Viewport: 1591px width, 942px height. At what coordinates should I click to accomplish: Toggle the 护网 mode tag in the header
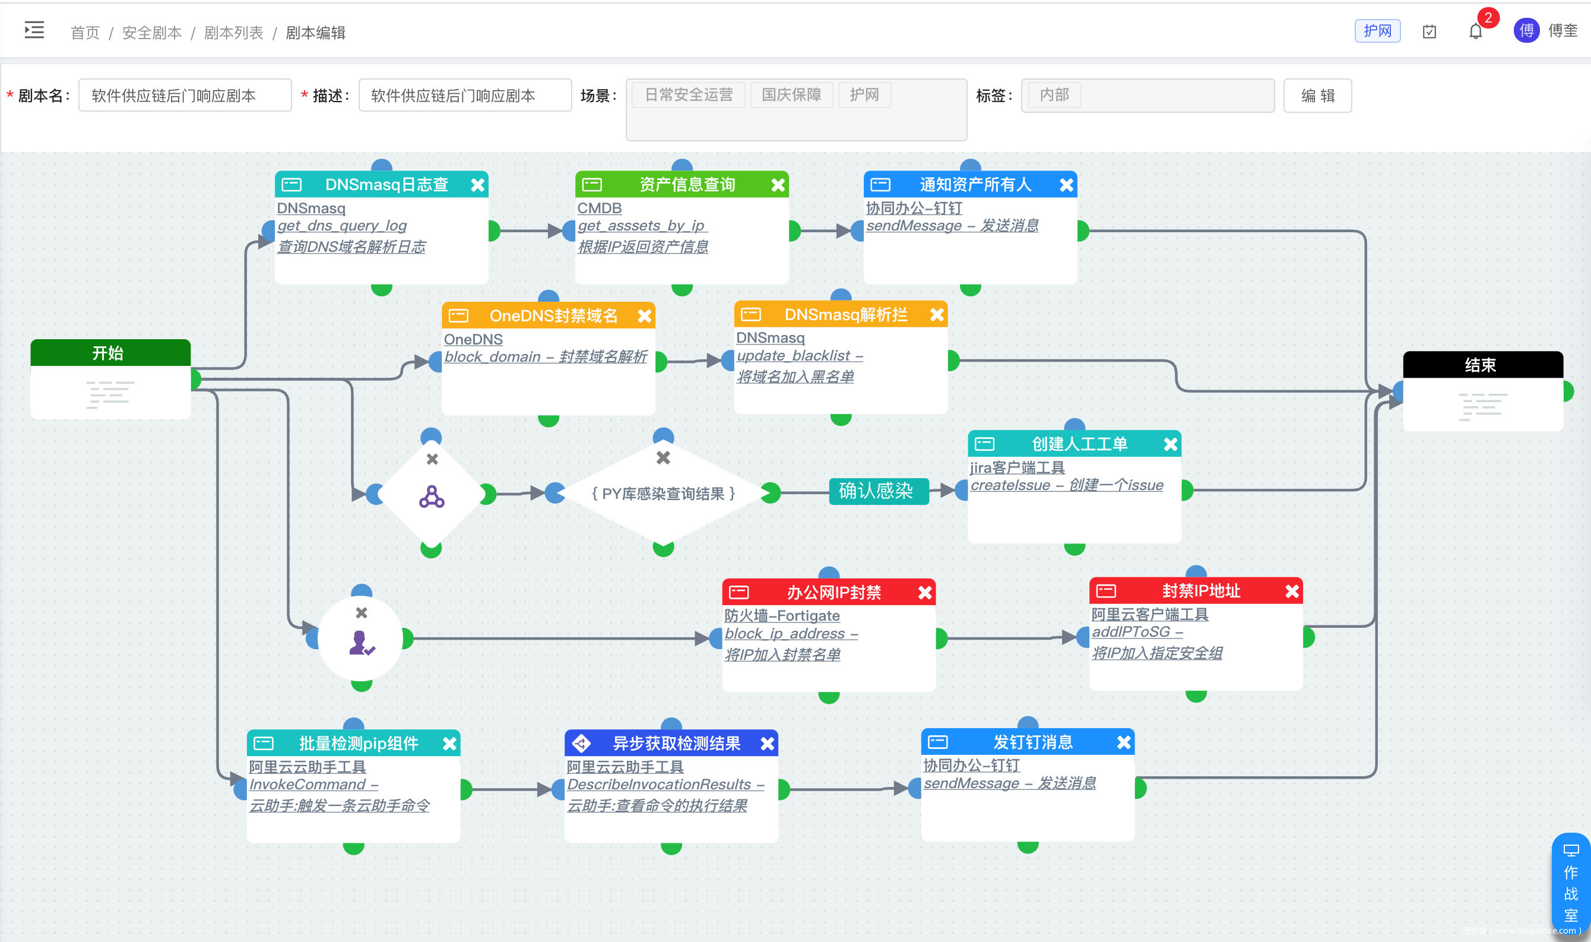pyautogui.click(x=1377, y=31)
